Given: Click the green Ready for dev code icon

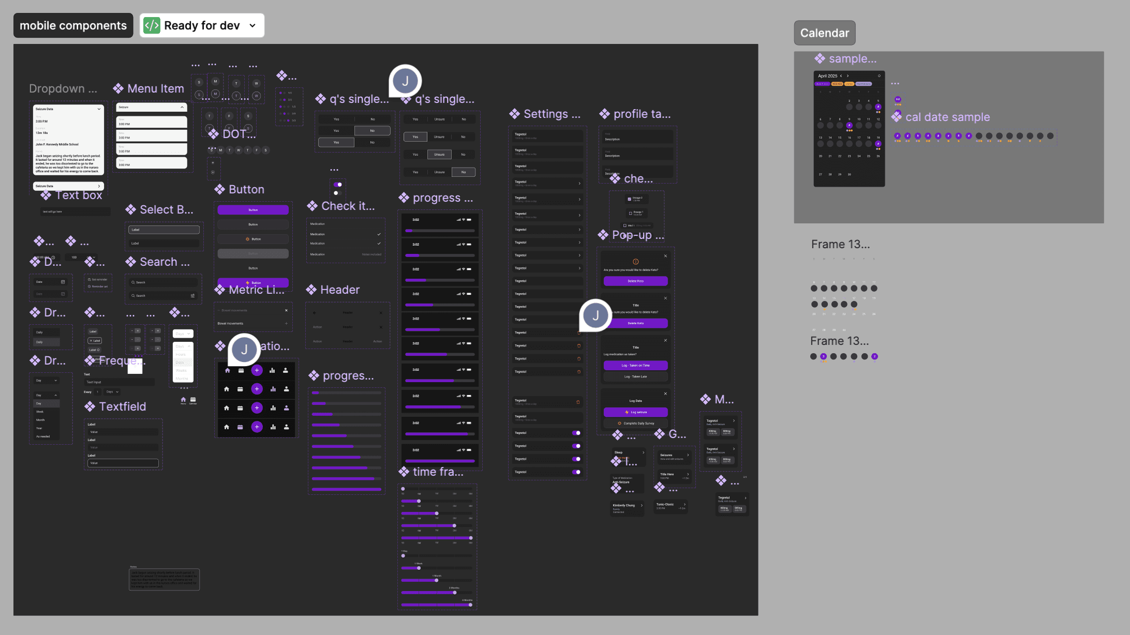Looking at the screenshot, I should tap(152, 25).
